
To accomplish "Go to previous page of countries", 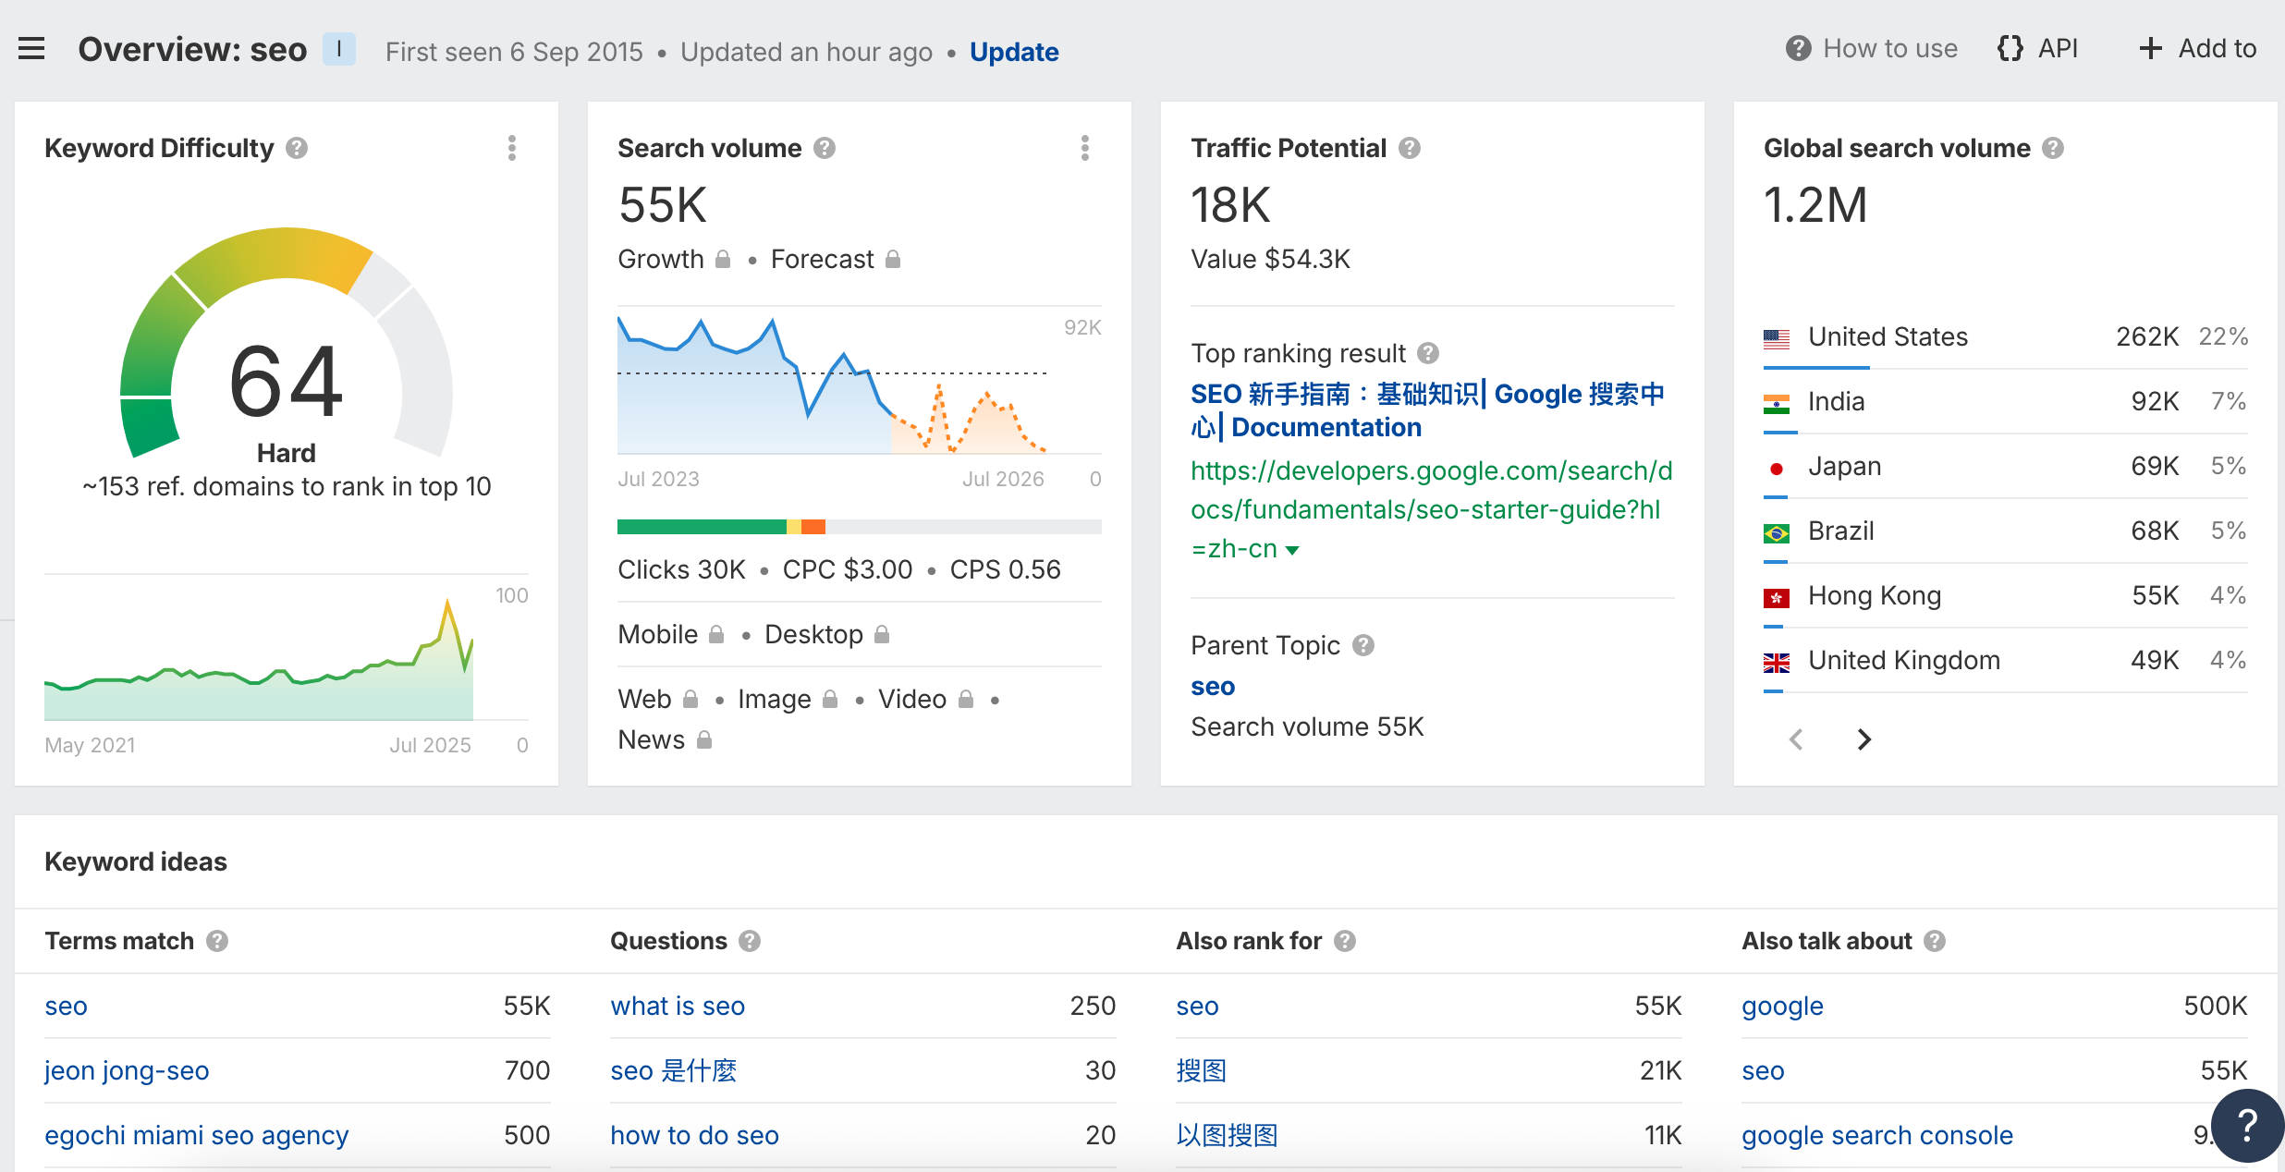I will pyautogui.click(x=1796, y=739).
